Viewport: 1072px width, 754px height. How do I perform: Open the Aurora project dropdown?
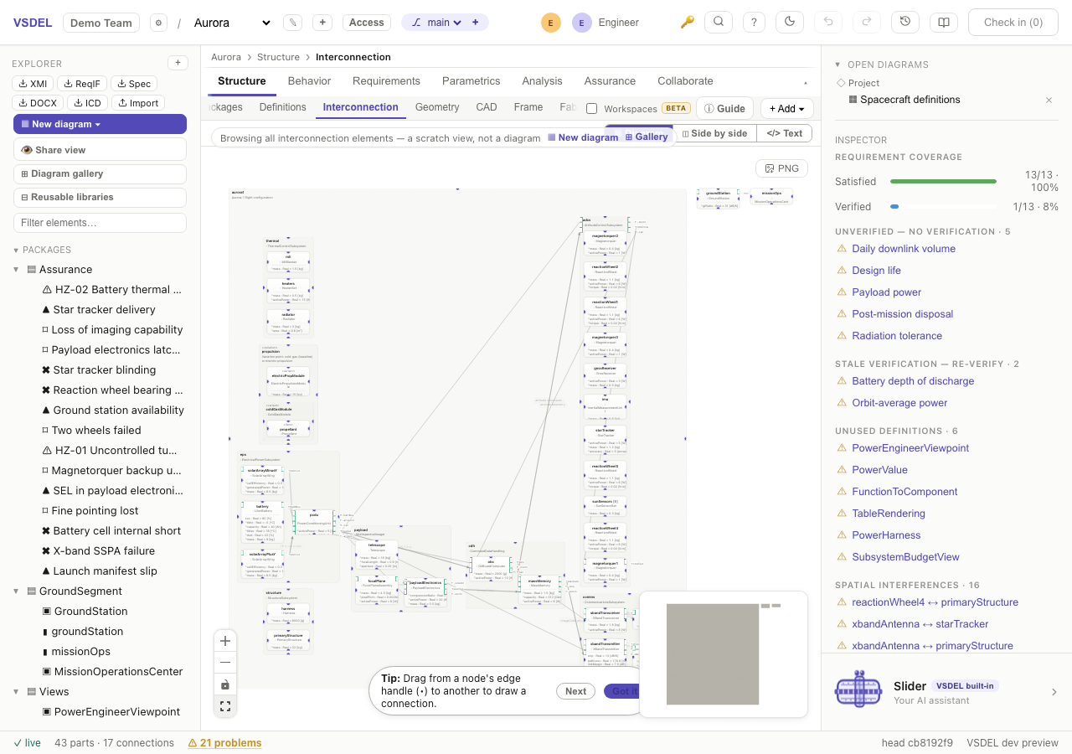pyautogui.click(x=232, y=23)
